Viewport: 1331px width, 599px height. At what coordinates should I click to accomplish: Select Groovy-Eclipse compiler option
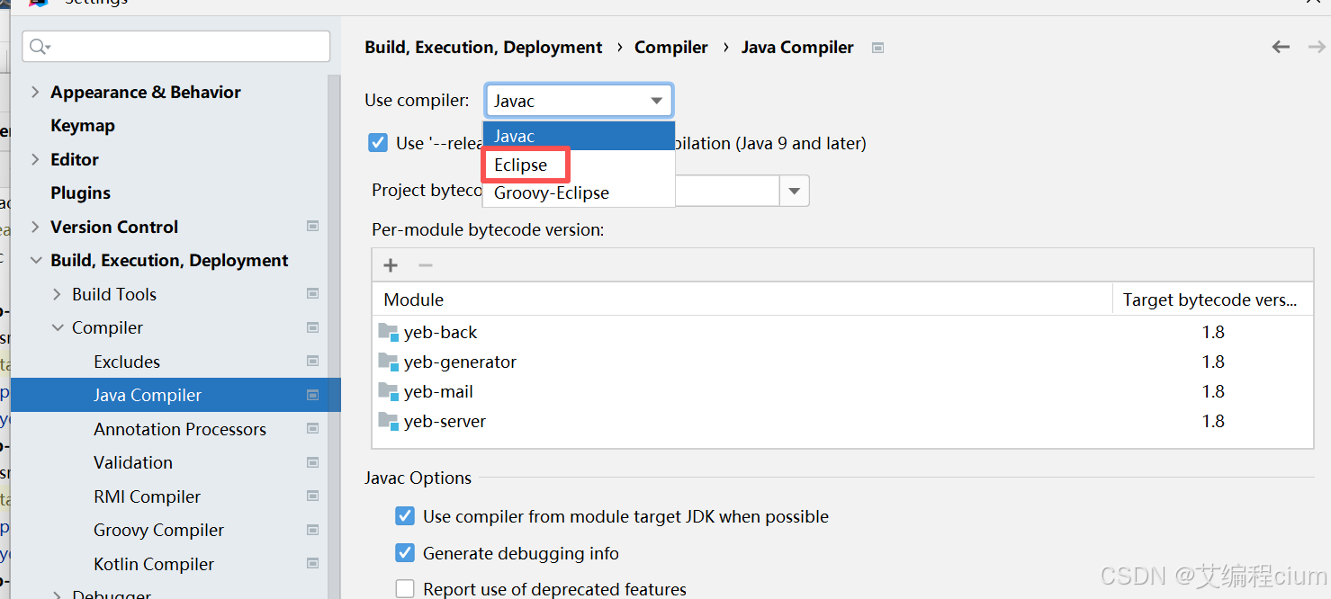pos(550,192)
